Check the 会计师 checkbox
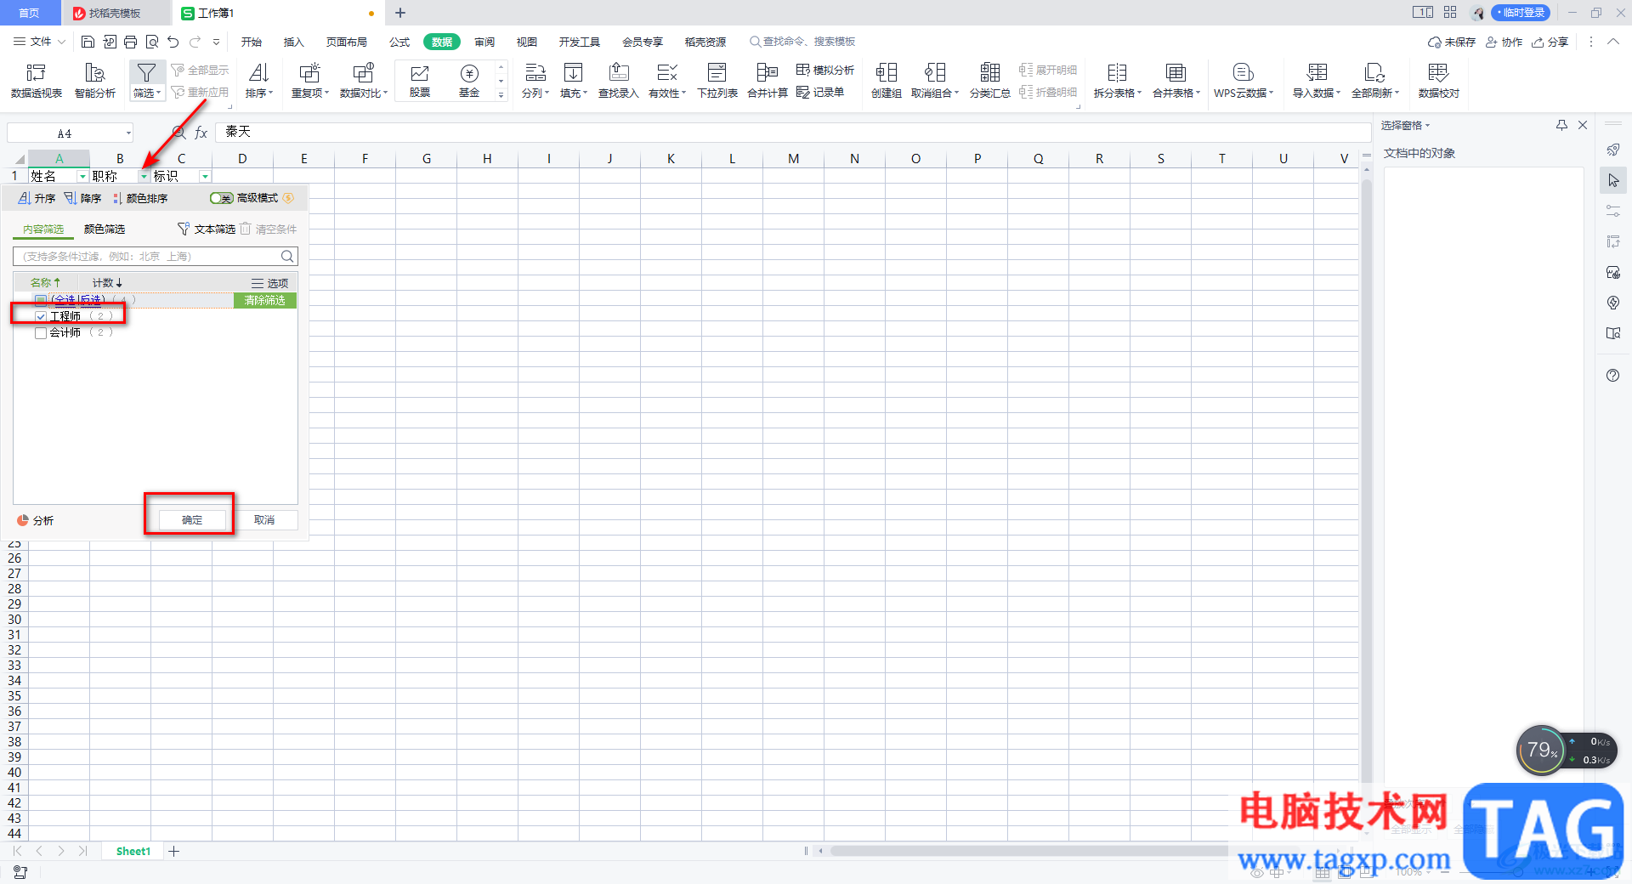The width and height of the screenshot is (1632, 884). tap(41, 333)
